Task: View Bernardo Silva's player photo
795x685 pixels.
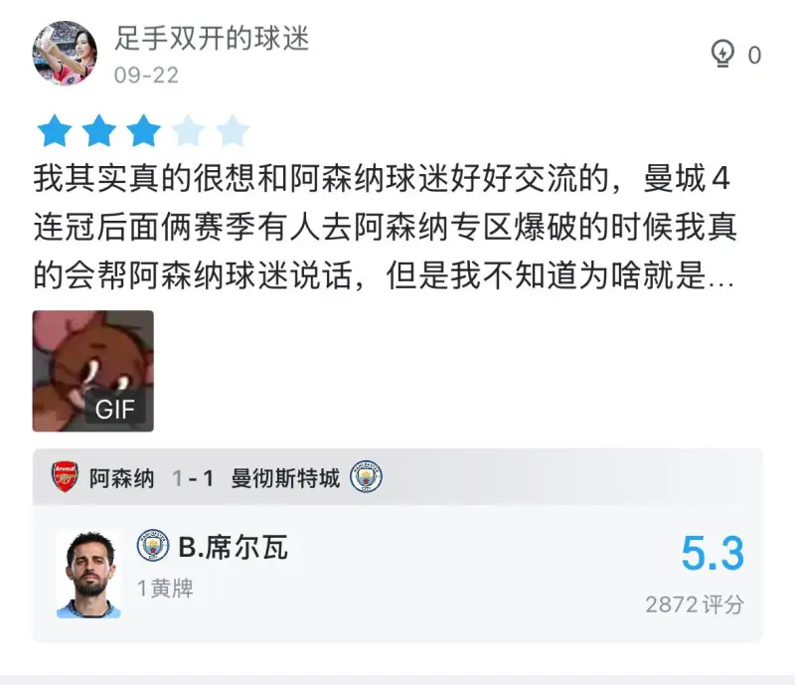Action: [89, 574]
